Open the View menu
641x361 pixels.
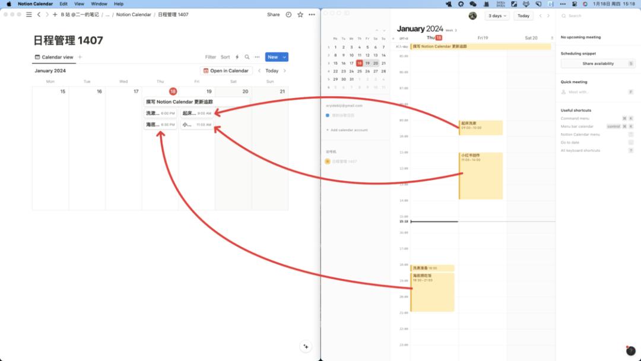click(79, 4)
